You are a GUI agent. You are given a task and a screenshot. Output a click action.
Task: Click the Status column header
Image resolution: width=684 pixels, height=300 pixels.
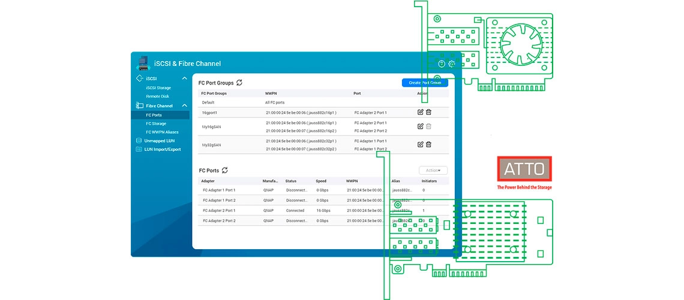(290, 181)
